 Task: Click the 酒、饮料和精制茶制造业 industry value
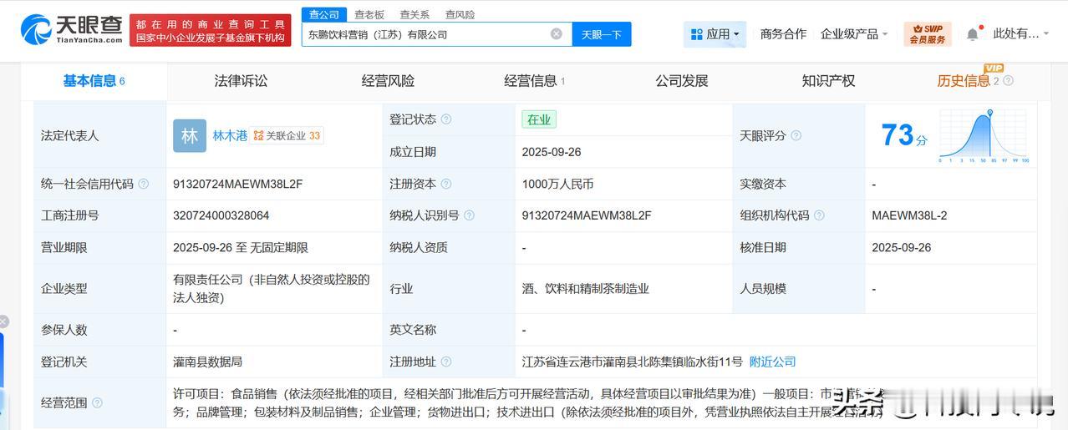tap(586, 288)
